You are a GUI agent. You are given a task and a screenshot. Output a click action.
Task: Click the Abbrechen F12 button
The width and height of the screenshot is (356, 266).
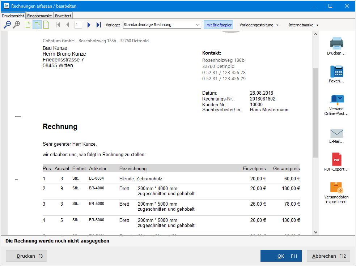(329, 256)
